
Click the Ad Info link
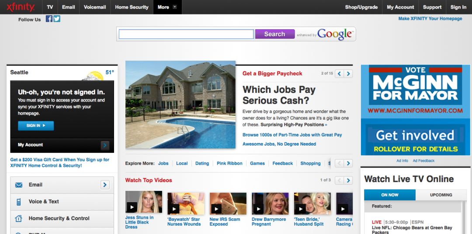402,161
